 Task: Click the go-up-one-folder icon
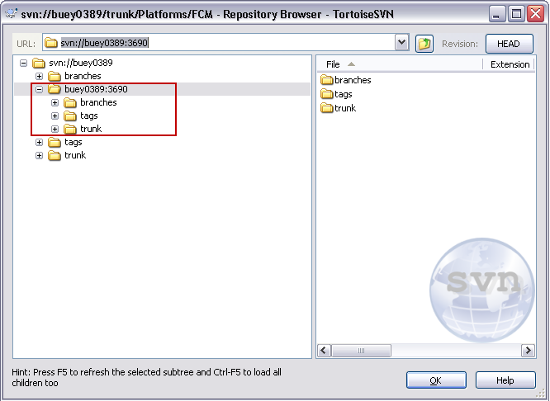(424, 44)
